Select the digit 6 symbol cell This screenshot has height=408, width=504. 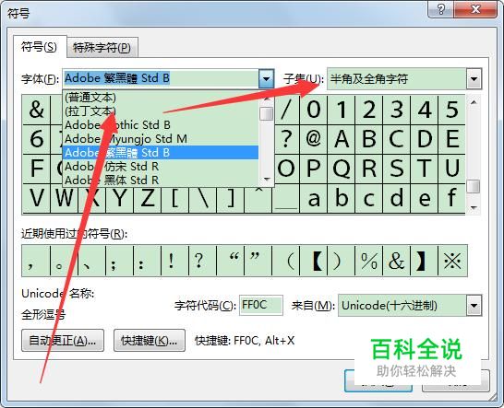[36, 139]
